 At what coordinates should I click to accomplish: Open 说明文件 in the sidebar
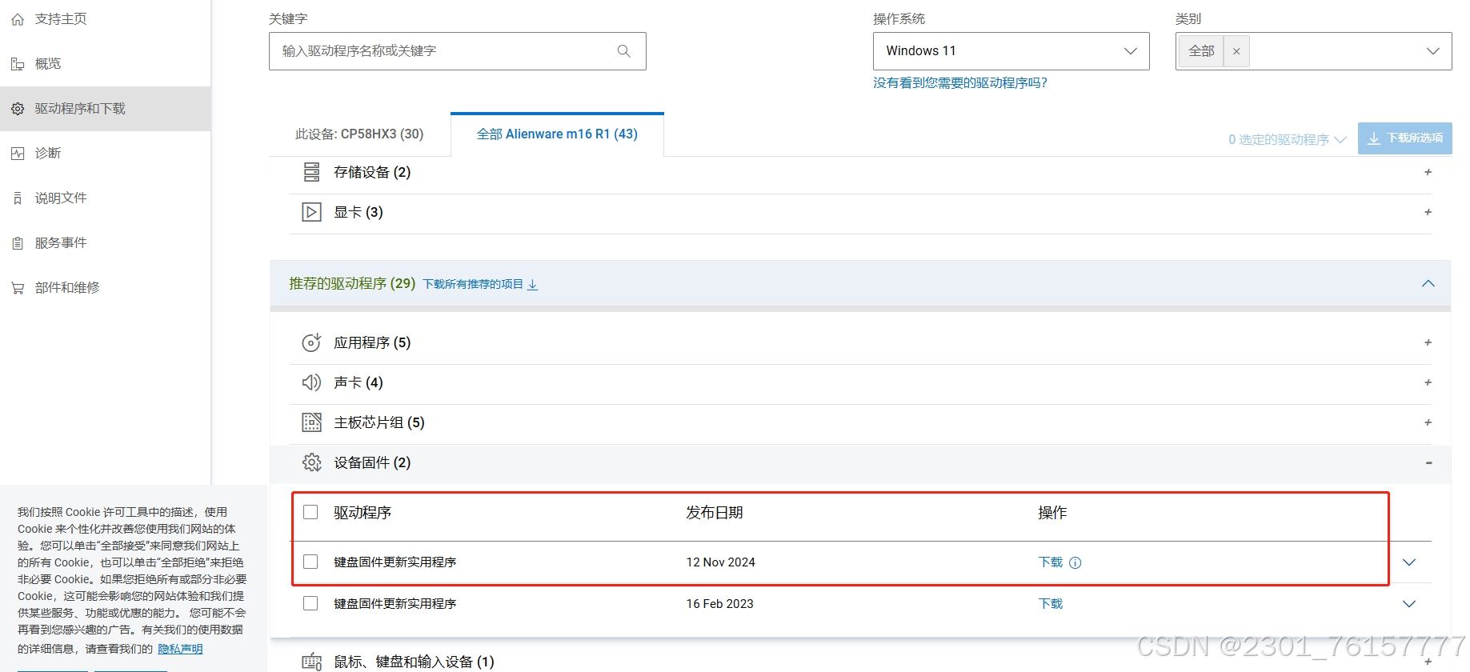click(61, 198)
